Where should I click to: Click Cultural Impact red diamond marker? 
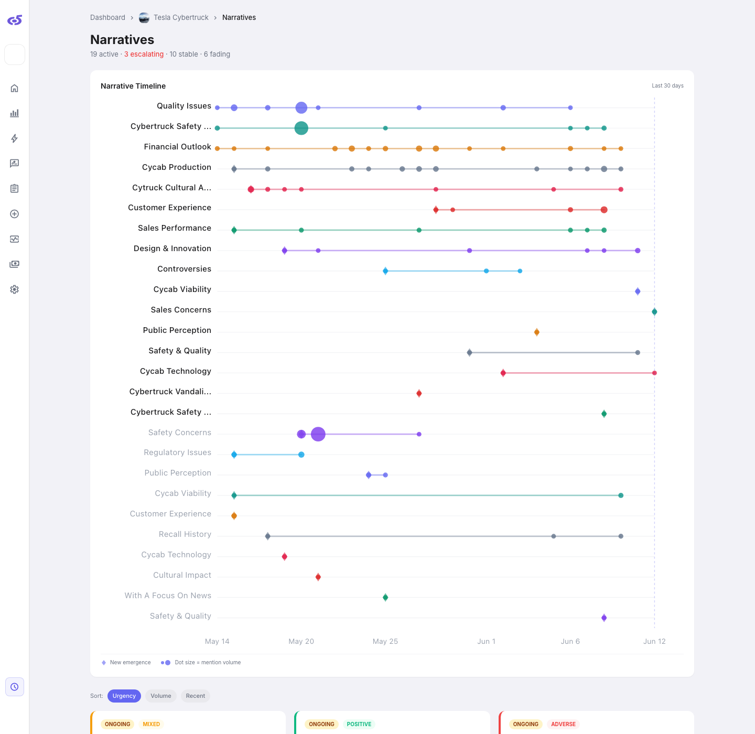[318, 577]
